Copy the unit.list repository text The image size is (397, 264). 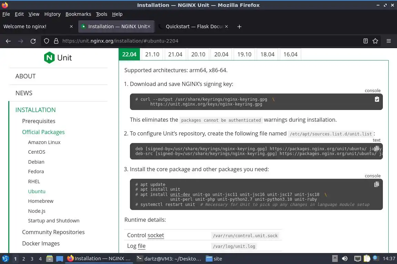(377, 148)
